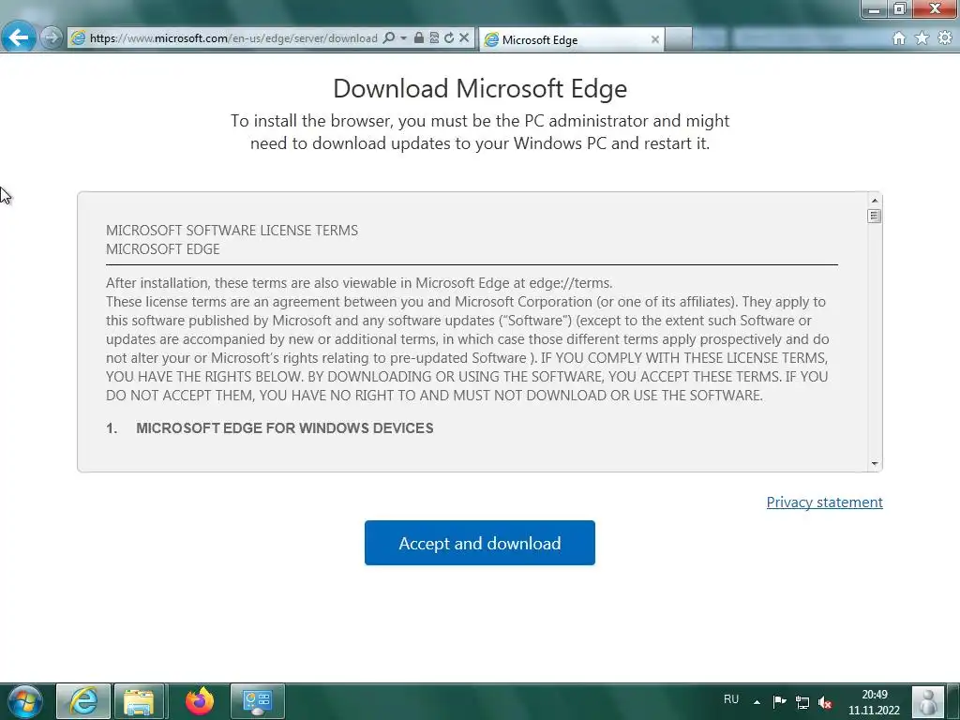Click the search magnifier in address bar
The height and width of the screenshot is (720, 960).
(x=388, y=37)
